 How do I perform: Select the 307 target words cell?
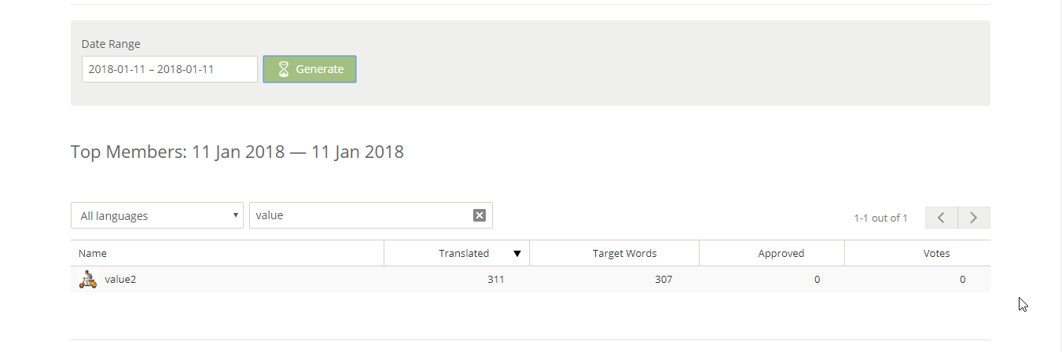pyautogui.click(x=663, y=279)
